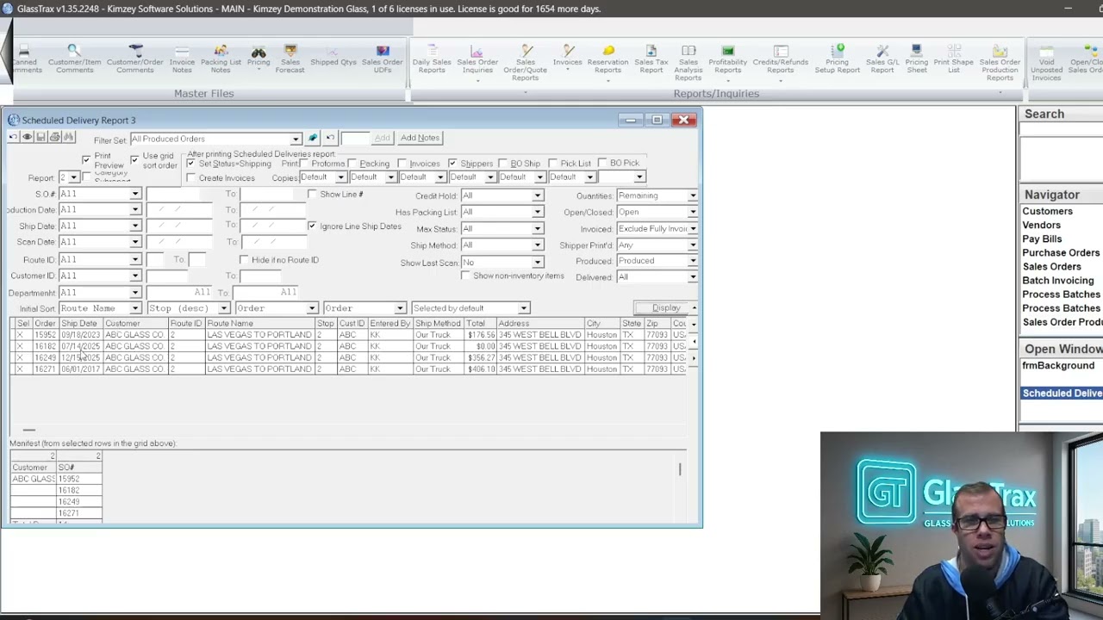Open Sales G/L Report
This screenshot has height=620, width=1103.
[882, 59]
